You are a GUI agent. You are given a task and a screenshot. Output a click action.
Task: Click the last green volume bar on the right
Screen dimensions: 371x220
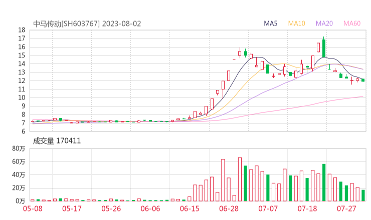coord(363,195)
